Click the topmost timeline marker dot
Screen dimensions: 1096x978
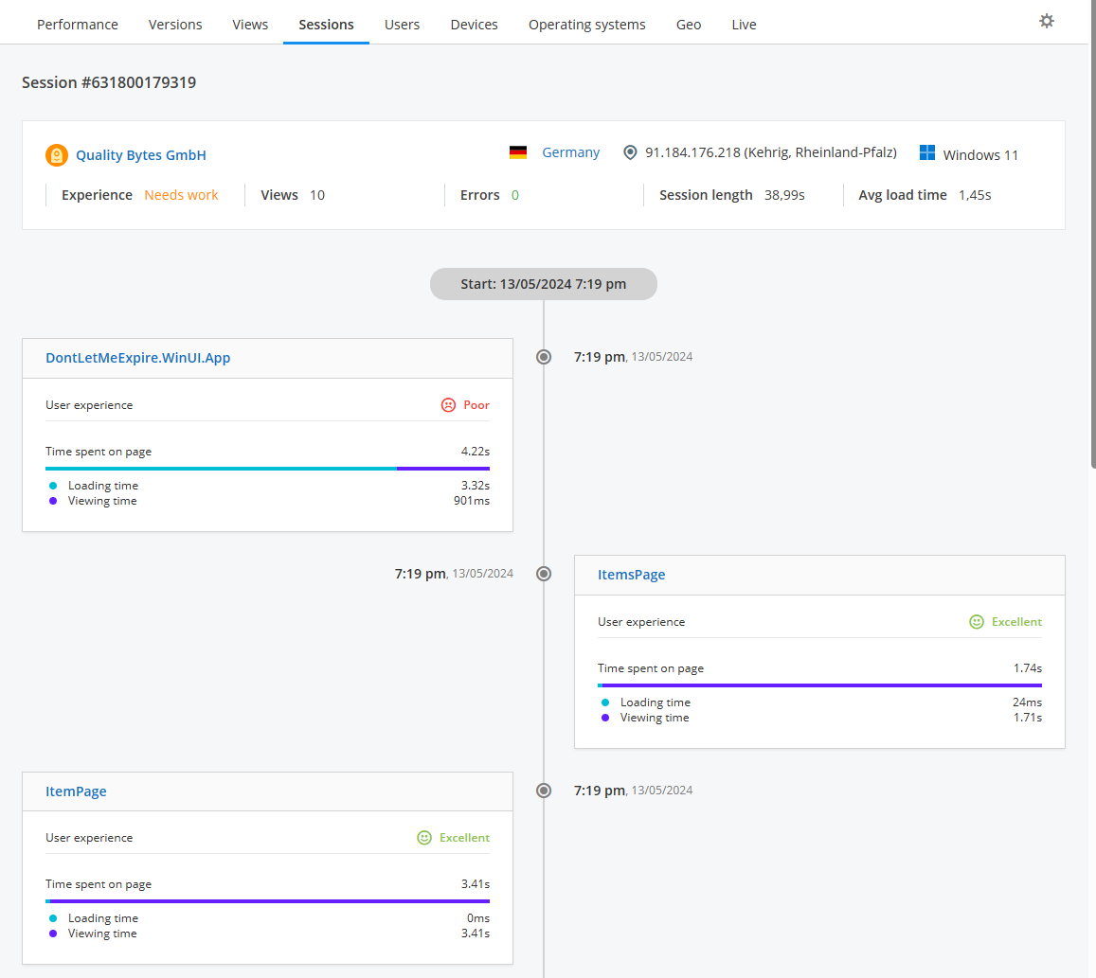point(543,357)
